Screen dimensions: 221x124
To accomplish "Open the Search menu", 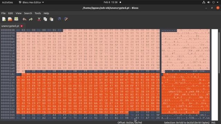I will tap(28, 13).
